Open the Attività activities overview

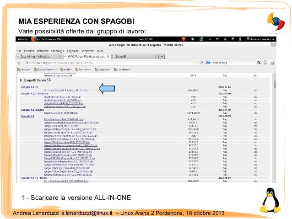point(23,39)
